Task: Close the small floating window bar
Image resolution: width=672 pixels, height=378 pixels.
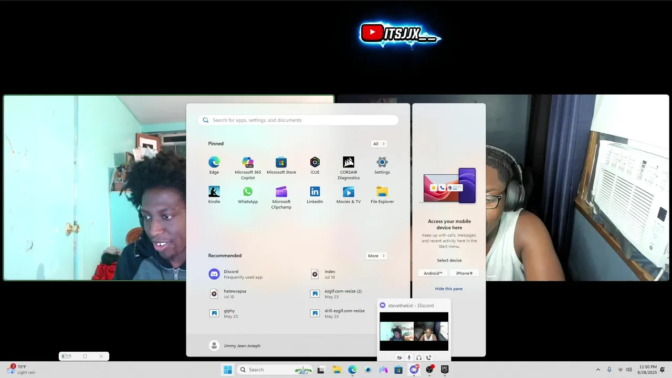Action: coord(101,356)
